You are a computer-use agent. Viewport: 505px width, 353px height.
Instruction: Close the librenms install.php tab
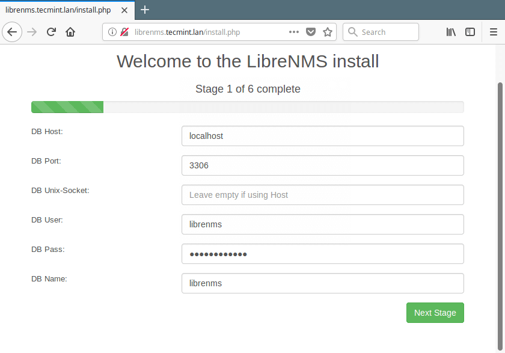point(124,10)
